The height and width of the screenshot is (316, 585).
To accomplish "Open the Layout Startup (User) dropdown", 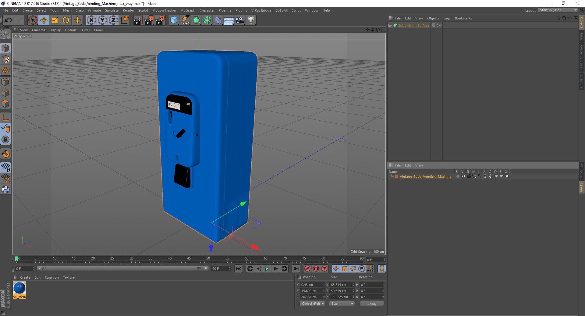I will tap(558, 10).
